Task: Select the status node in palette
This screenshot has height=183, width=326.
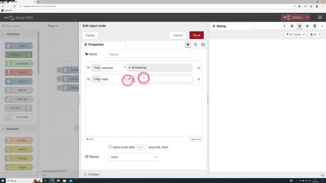Action: 19,81
